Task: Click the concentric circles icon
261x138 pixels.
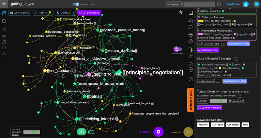Action: point(191,42)
